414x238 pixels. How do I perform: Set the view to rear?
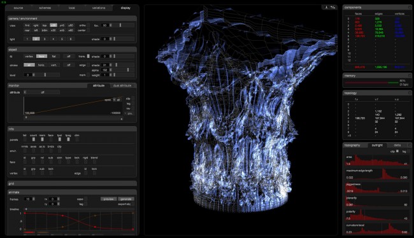pyautogui.click(x=27, y=31)
